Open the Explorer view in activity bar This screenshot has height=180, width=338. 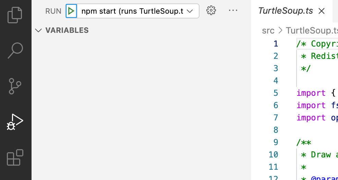pos(15,14)
